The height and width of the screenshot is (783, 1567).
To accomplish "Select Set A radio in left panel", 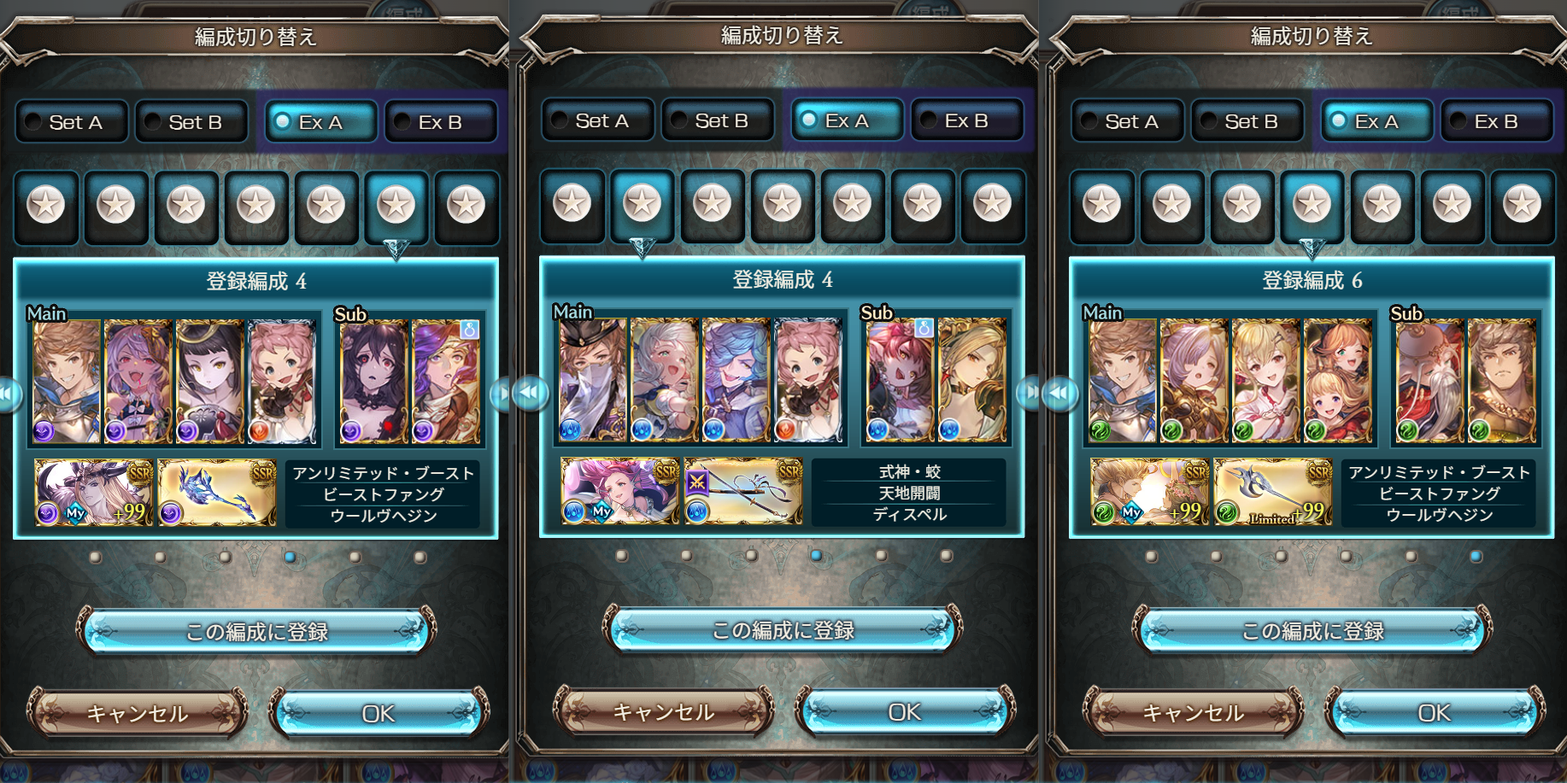I will click(x=73, y=122).
